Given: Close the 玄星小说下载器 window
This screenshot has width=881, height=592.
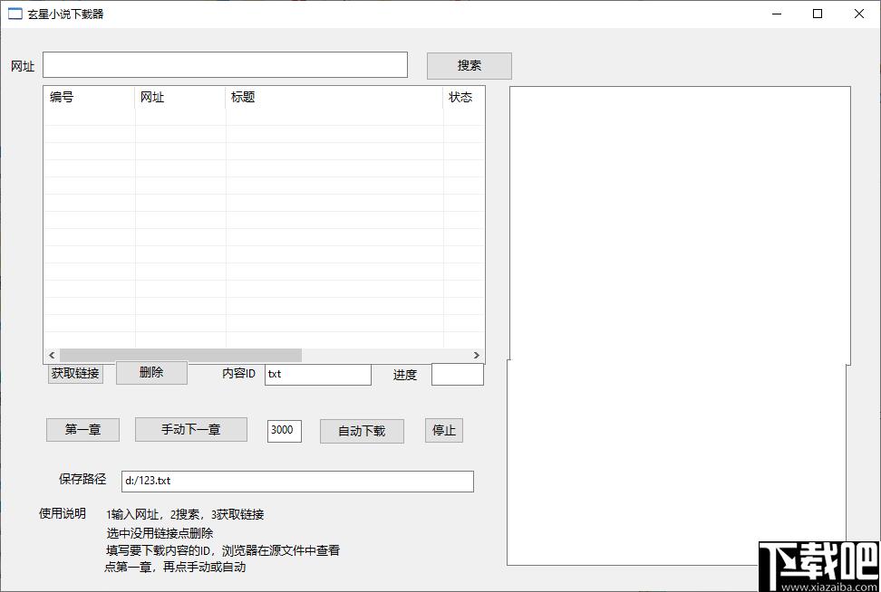Looking at the screenshot, I should pyautogui.click(x=859, y=14).
